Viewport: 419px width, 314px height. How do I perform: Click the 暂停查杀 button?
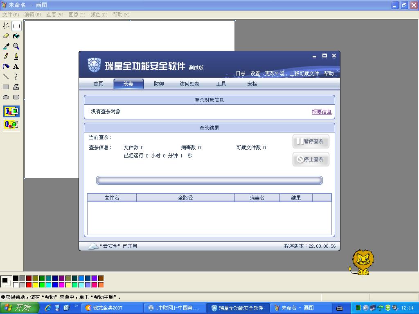pyautogui.click(x=311, y=141)
